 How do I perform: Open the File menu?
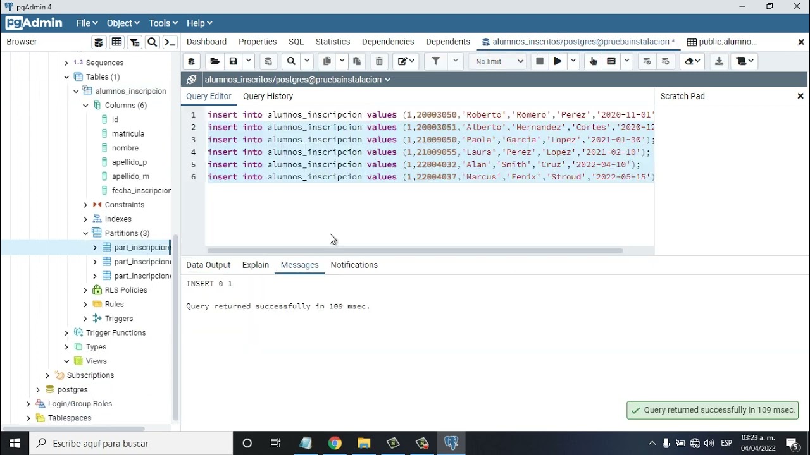[87, 23]
